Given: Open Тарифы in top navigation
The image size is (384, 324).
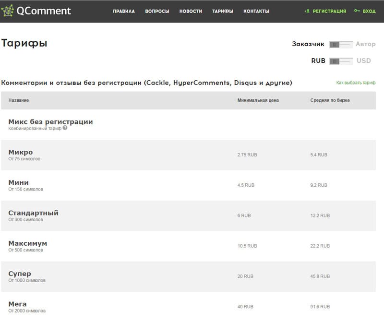Looking at the screenshot, I should click(x=223, y=11).
